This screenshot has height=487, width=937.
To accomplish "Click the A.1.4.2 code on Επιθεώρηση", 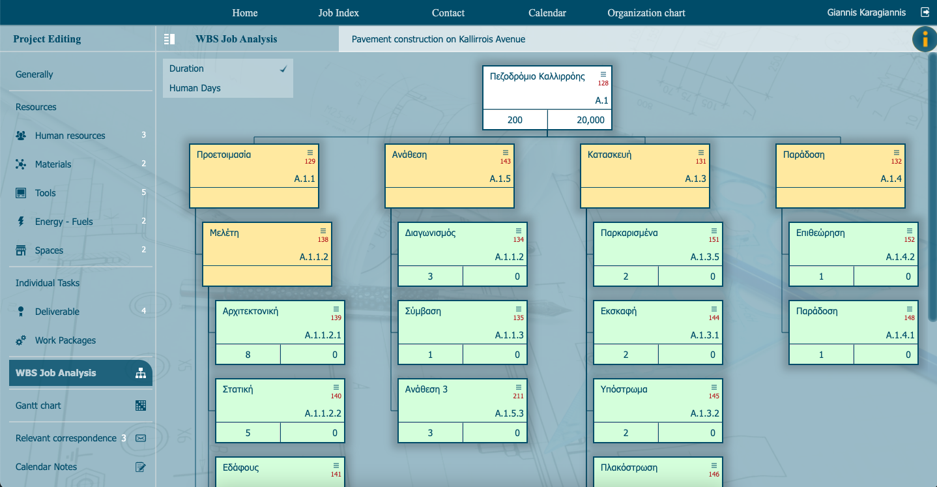I will pyautogui.click(x=901, y=257).
